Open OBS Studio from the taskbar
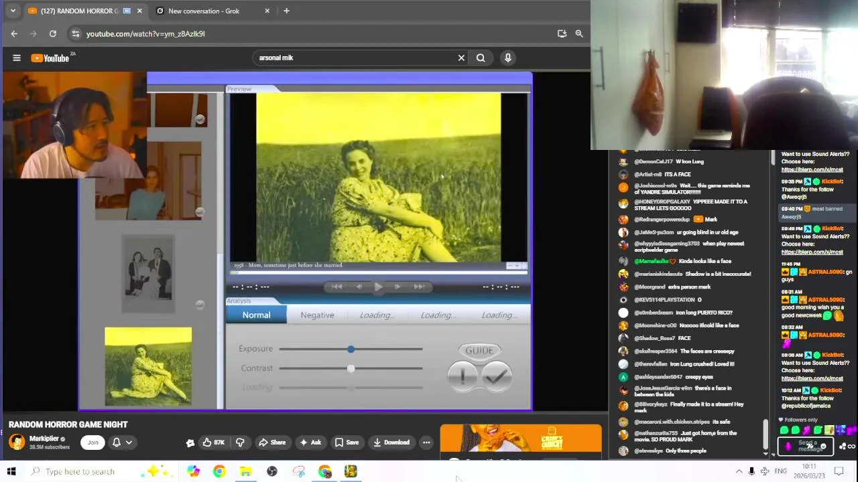 pos(272,471)
